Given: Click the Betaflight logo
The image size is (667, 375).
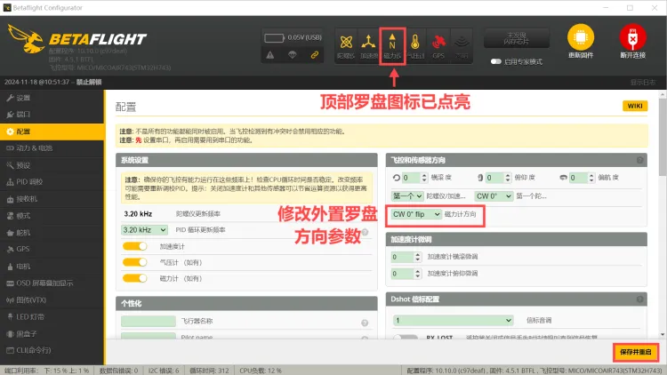Looking at the screenshot, I should pos(77,39).
